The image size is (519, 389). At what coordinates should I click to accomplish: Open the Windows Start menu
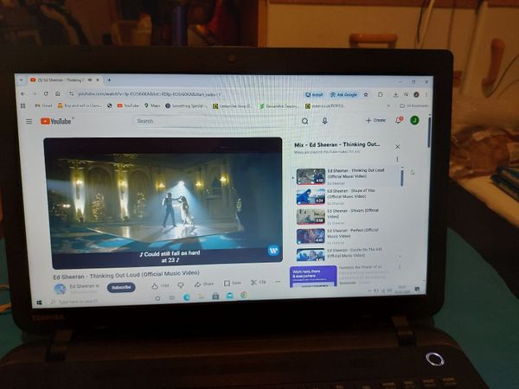point(39,302)
